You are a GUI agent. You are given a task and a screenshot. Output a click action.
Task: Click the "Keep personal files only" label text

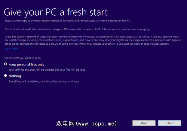click(26, 64)
